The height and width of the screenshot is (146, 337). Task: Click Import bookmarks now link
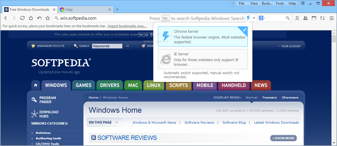pyautogui.click(x=127, y=26)
